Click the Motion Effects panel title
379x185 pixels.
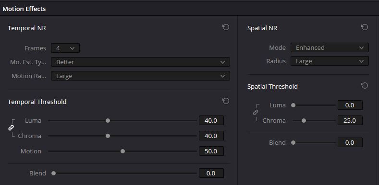[24, 9]
